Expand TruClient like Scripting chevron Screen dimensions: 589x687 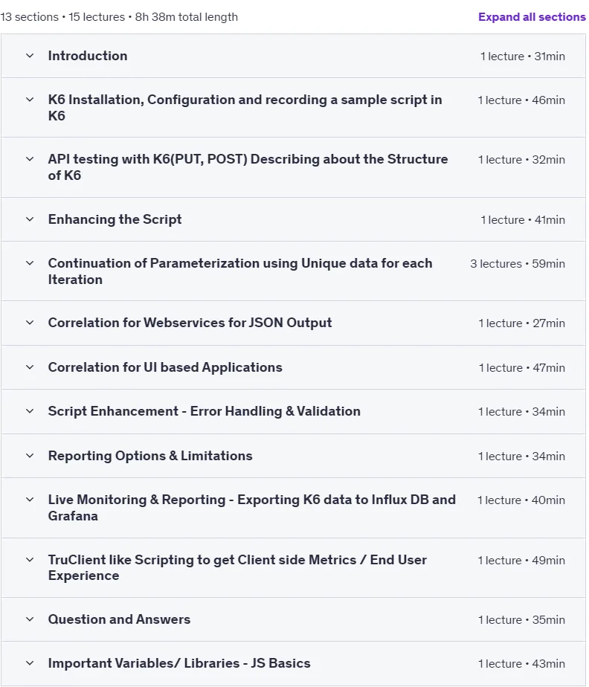30,560
